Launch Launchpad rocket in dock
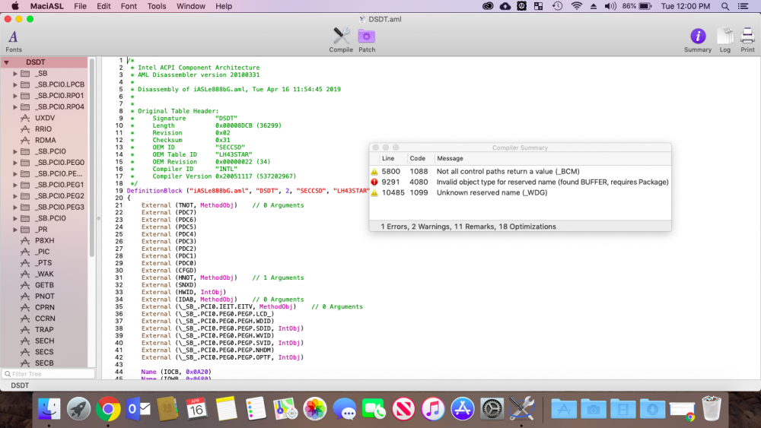The image size is (761, 428). [78, 409]
